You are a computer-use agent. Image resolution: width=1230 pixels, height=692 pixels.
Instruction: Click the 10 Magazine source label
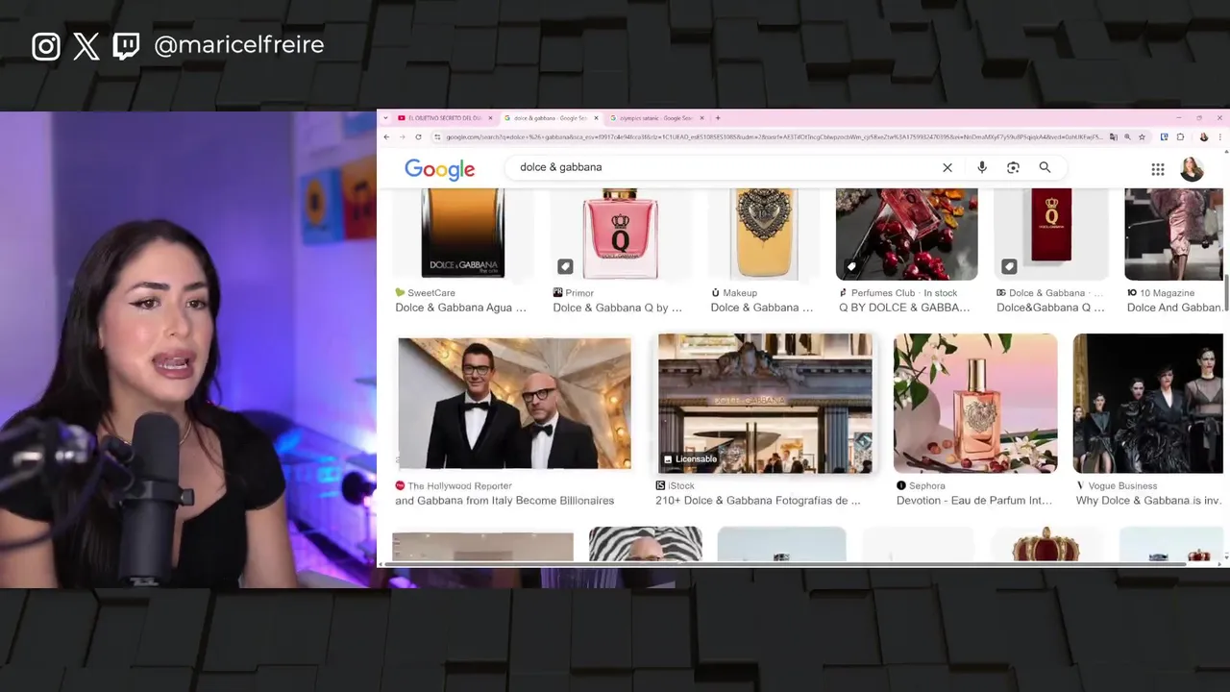tap(1167, 293)
